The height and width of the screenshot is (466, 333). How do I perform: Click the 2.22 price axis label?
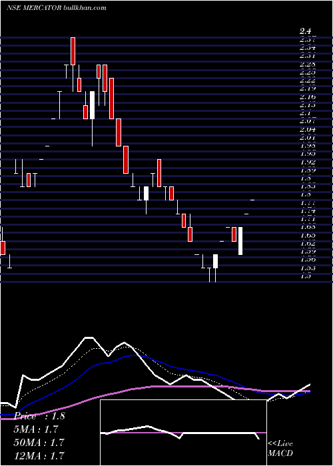coord(308,81)
